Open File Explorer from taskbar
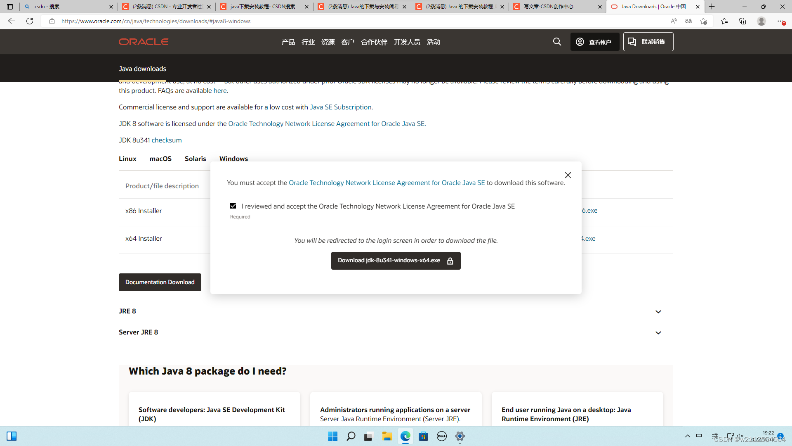This screenshot has height=446, width=792. tap(387, 436)
